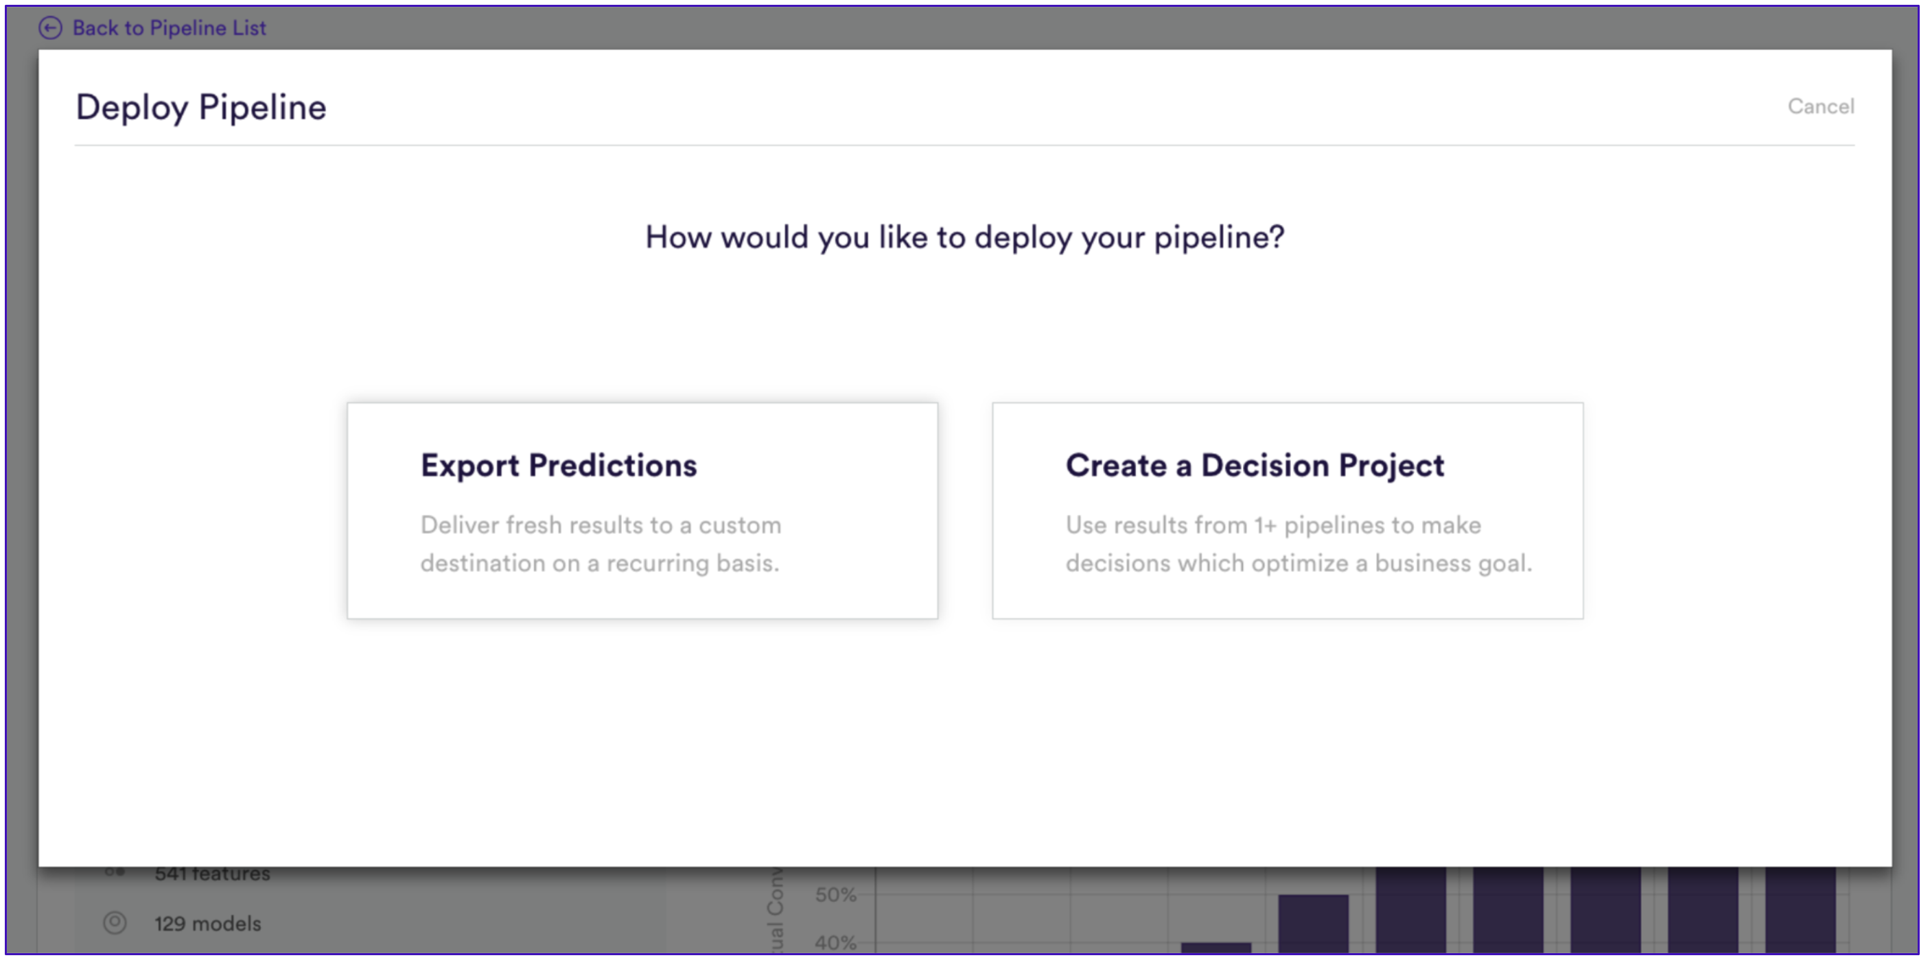This screenshot has height=960, width=1930.
Task: Click the Create a Decision Project heading
Action: (x=1254, y=466)
